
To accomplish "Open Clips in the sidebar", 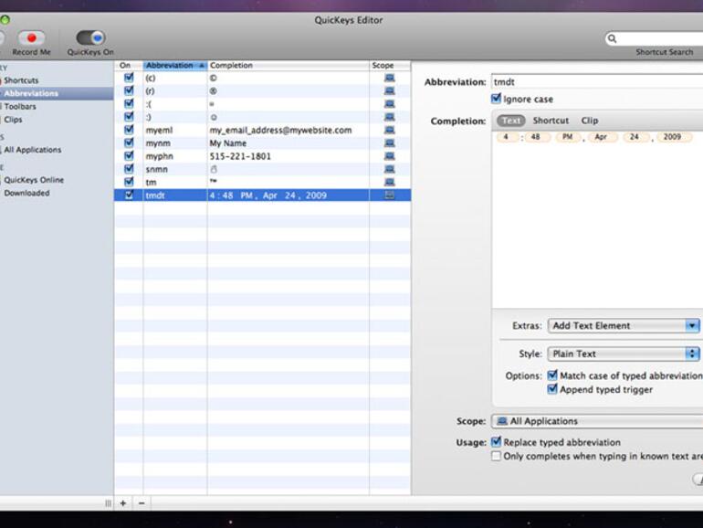I will point(13,120).
